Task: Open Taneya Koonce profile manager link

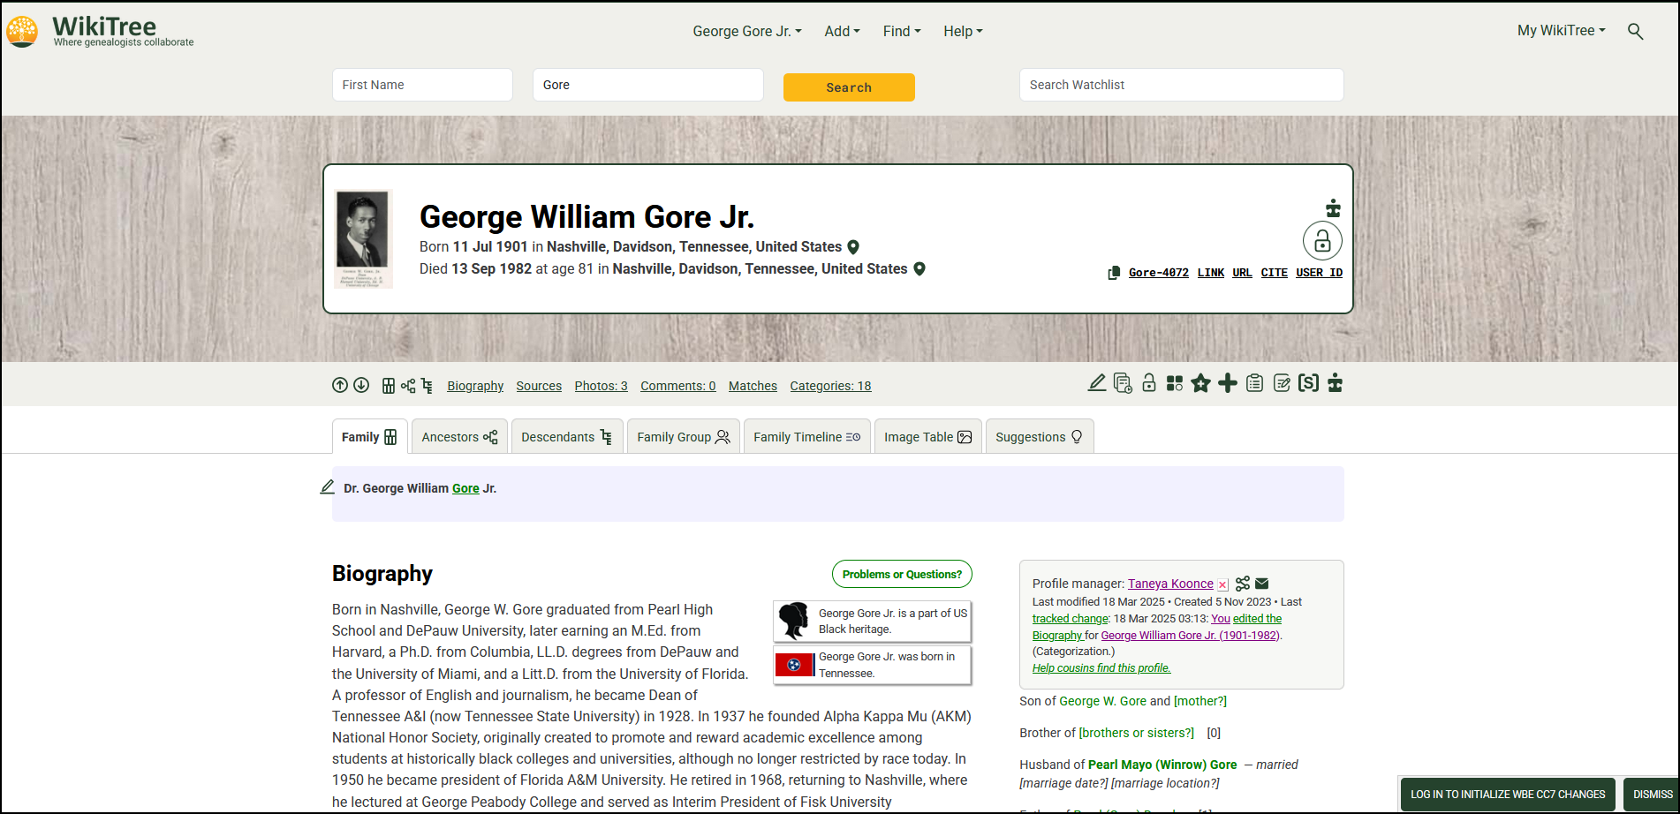Action: click(x=1170, y=584)
